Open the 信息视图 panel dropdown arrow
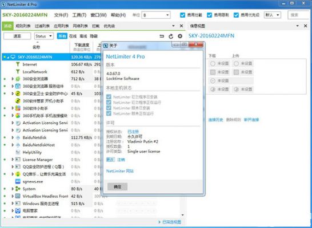Image resolution: width=312 pixels, height=228 pixels. point(298,26)
